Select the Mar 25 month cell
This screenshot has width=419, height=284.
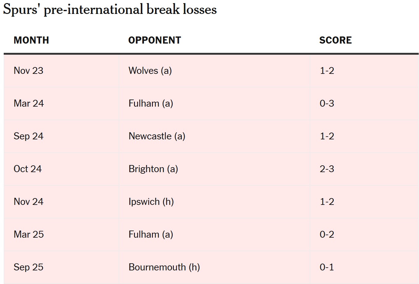[29, 234]
